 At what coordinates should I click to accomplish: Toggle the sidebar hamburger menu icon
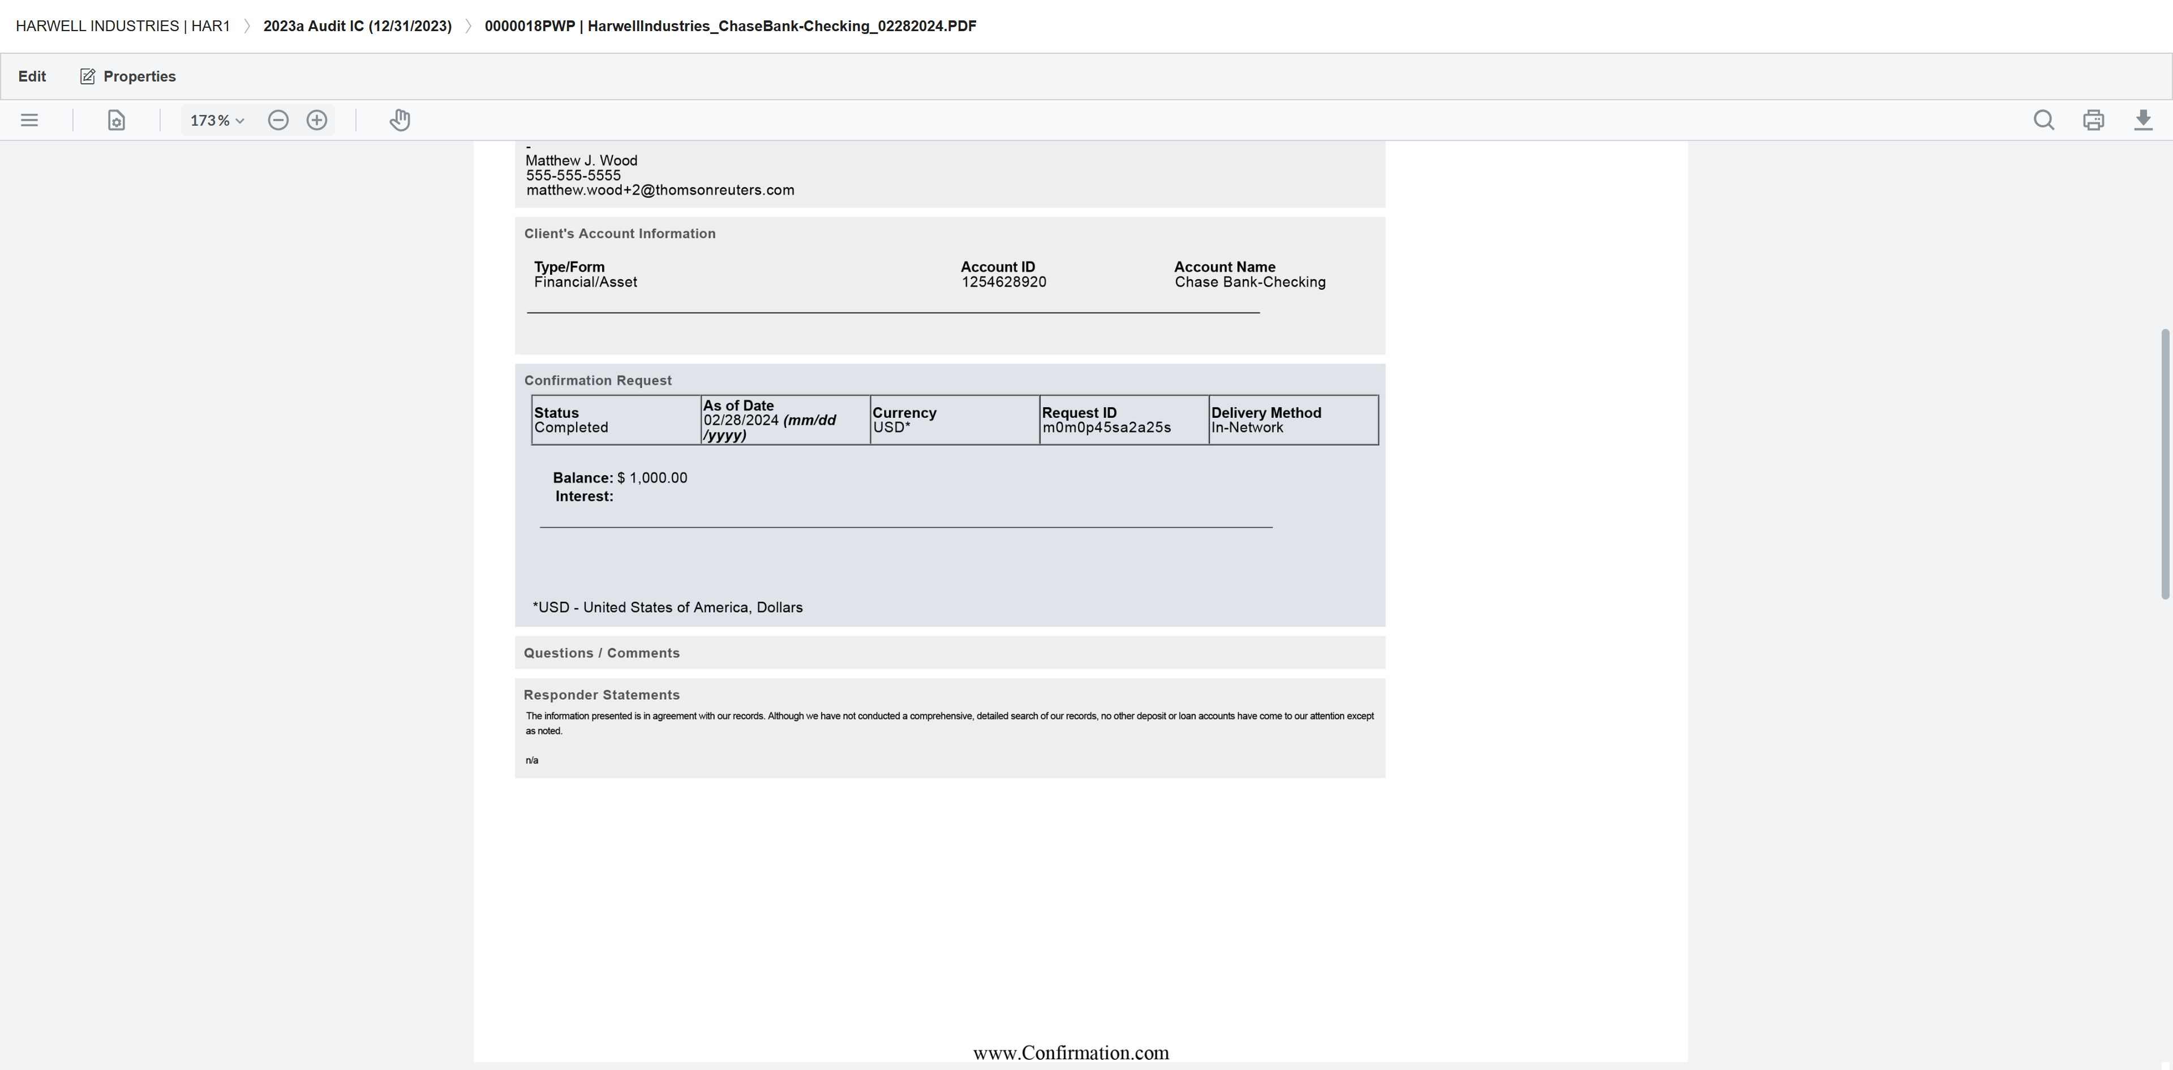click(x=29, y=120)
